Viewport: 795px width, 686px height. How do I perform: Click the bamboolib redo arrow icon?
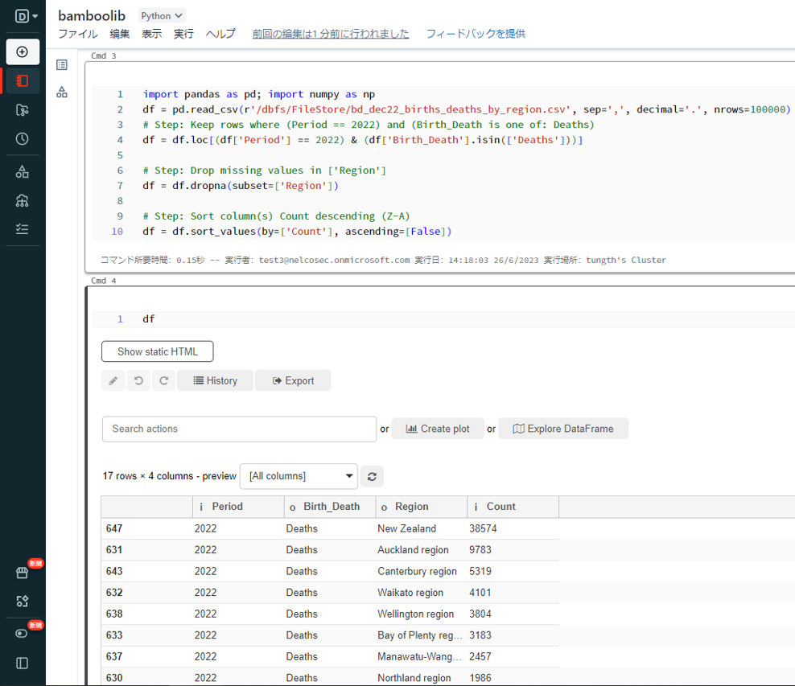point(163,380)
